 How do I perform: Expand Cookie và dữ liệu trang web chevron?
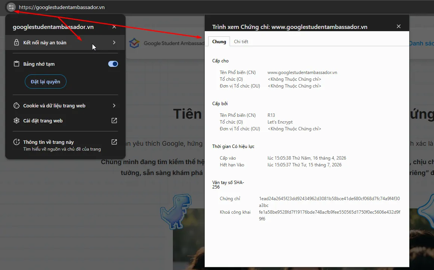tap(114, 106)
